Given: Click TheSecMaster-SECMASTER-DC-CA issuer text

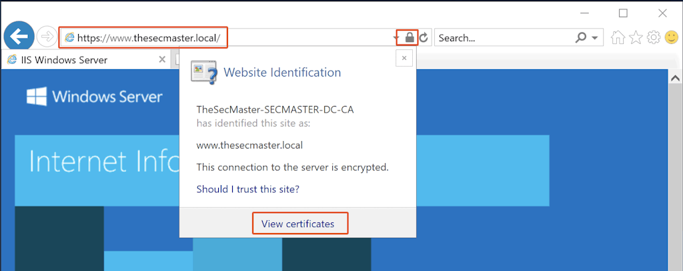Looking at the screenshot, I should (x=275, y=110).
